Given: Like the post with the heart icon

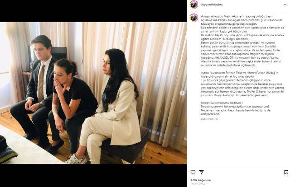Looking at the screenshot, I should click(x=193, y=172).
